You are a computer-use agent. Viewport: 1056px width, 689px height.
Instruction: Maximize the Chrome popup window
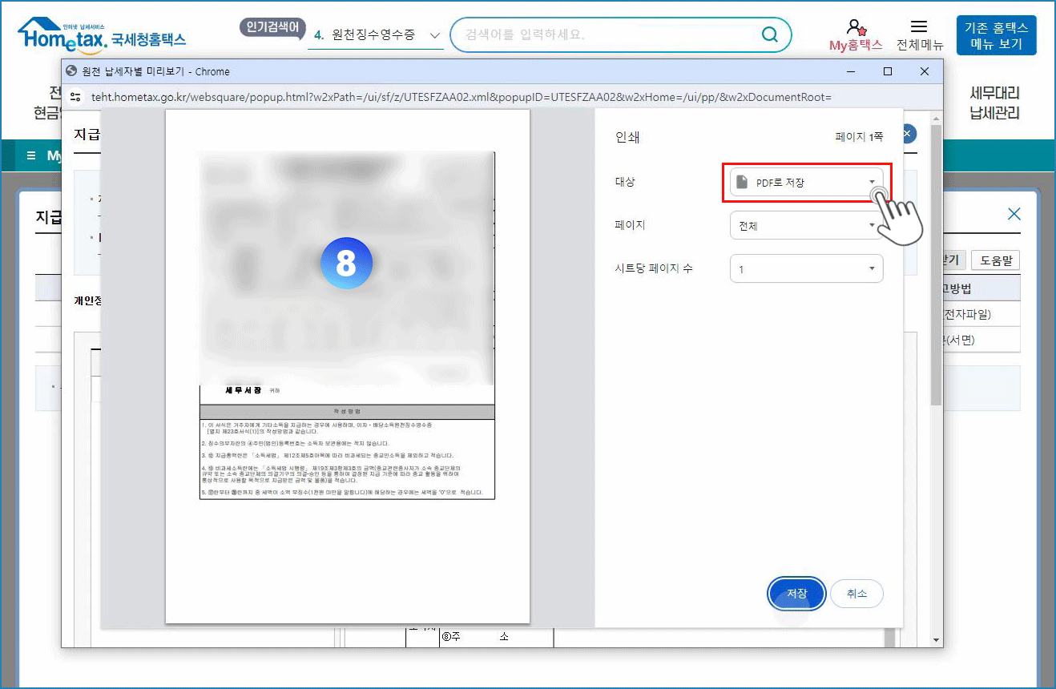click(x=888, y=71)
